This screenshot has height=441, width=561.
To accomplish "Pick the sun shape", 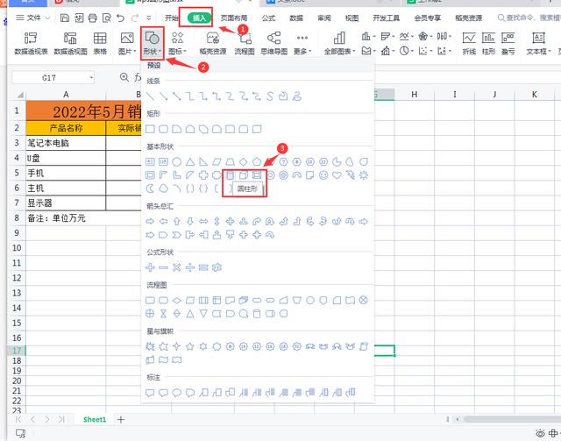I will (x=364, y=175).
